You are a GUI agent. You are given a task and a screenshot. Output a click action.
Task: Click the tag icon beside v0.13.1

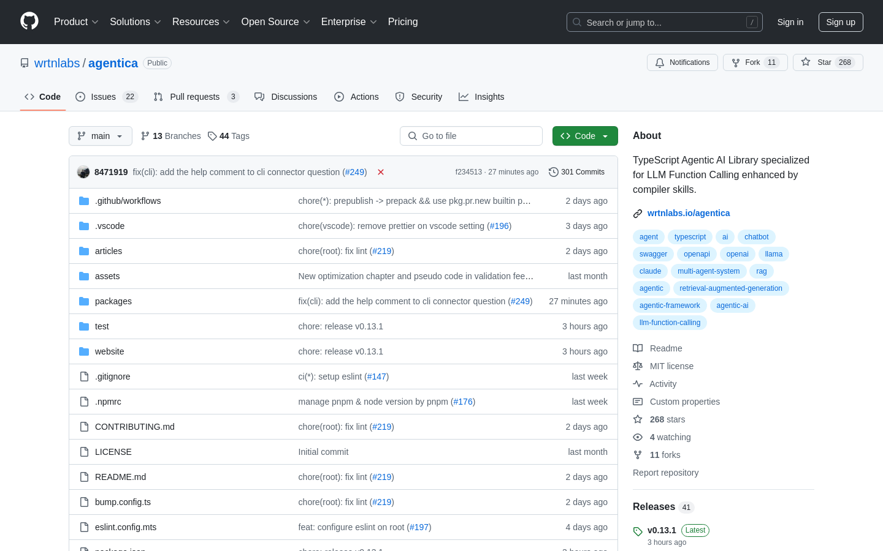pos(638,531)
